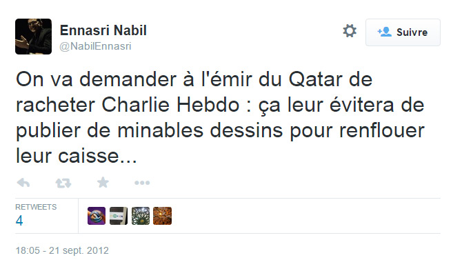Open the Ennasri Nabil display name link
This screenshot has width=462, height=260.
click(x=103, y=30)
